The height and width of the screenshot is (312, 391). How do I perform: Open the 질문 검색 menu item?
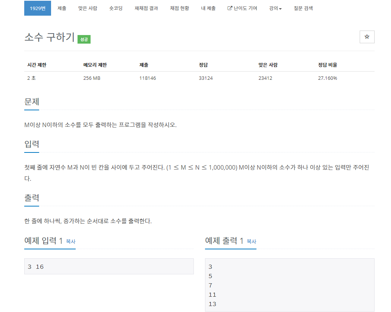(303, 7)
